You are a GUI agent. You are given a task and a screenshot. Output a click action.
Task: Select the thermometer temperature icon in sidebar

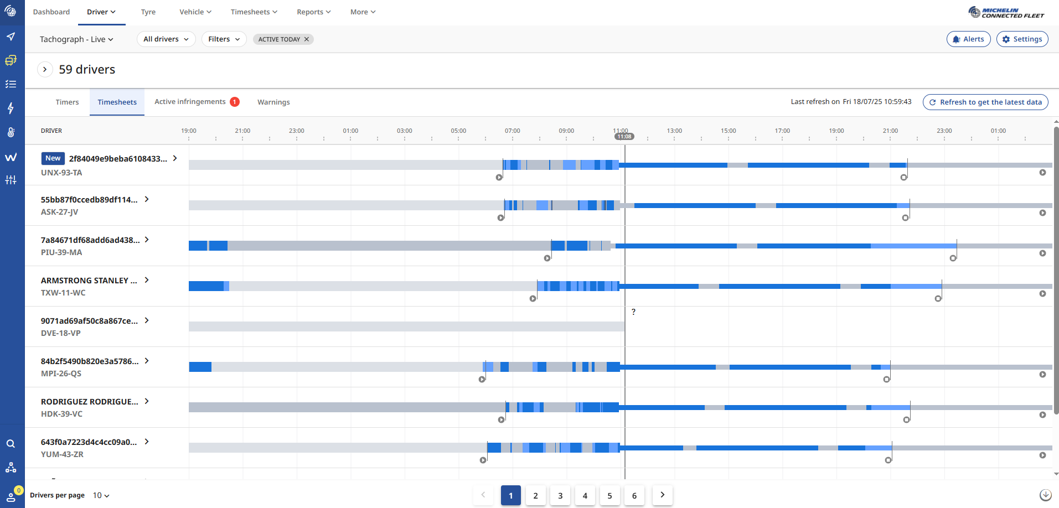tap(11, 132)
